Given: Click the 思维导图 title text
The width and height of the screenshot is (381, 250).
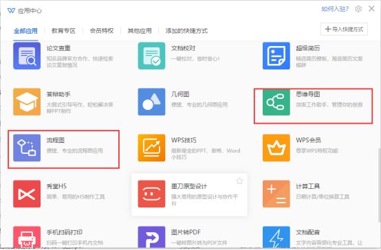Looking at the screenshot, I should pos(308,94).
